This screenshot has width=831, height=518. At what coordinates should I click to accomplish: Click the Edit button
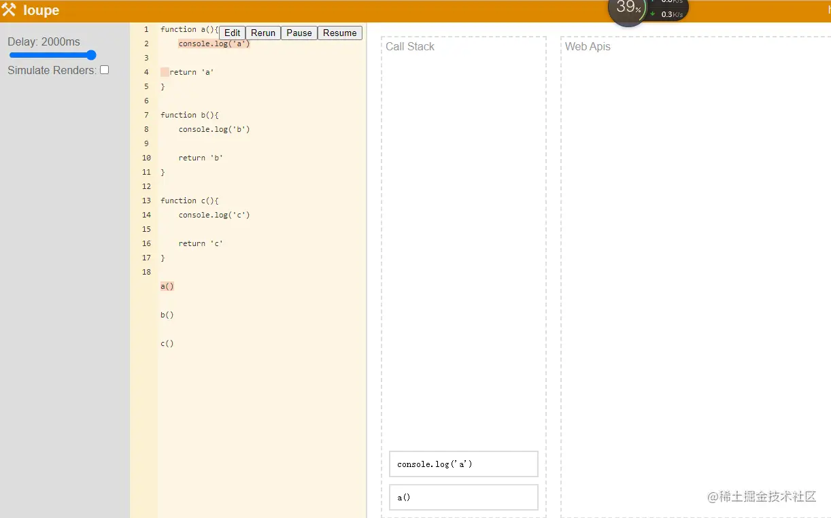(232, 33)
